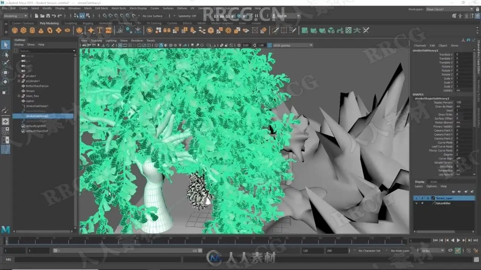Screen dimensions: 481x270
Task: Toggle the viewport sRGB gamma color management icon
Action: [269, 45]
